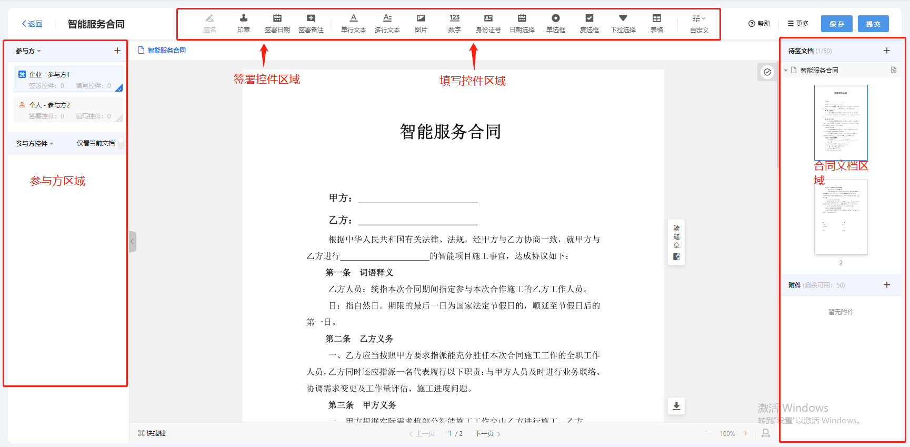Zoom in with the plus icon
Screen dimensions: 910x447
coord(746,433)
